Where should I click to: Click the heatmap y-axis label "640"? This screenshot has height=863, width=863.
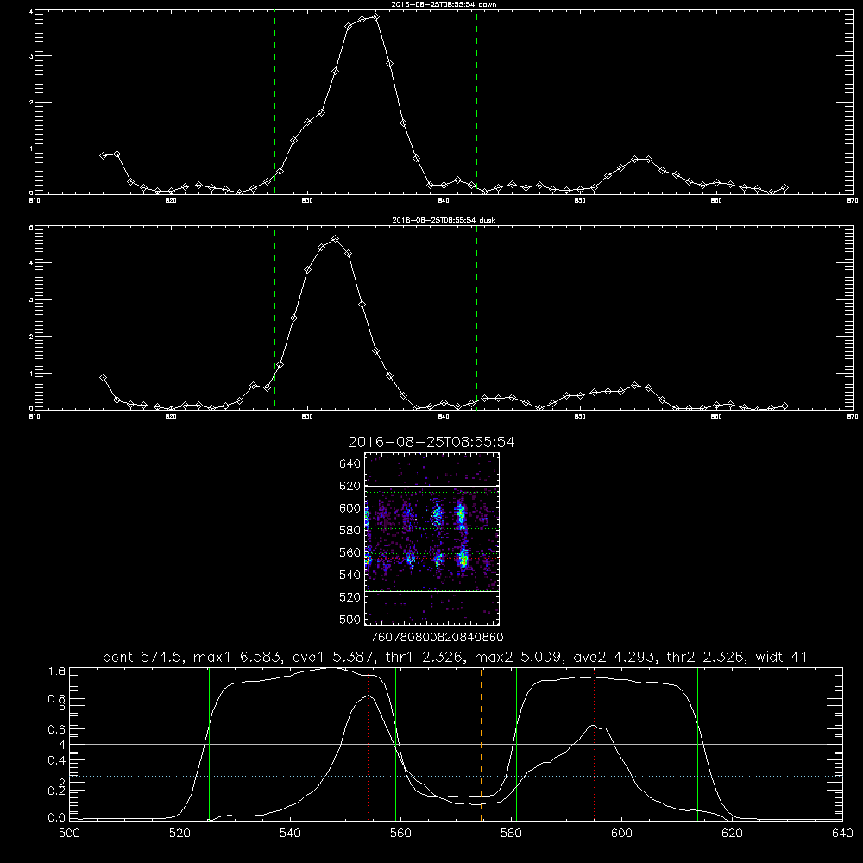click(x=350, y=464)
